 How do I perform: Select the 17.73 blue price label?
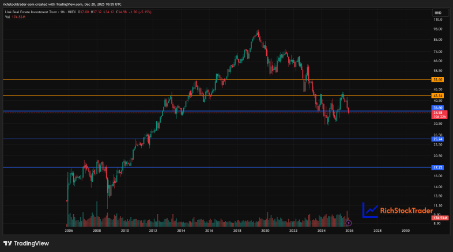pos(437,167)
